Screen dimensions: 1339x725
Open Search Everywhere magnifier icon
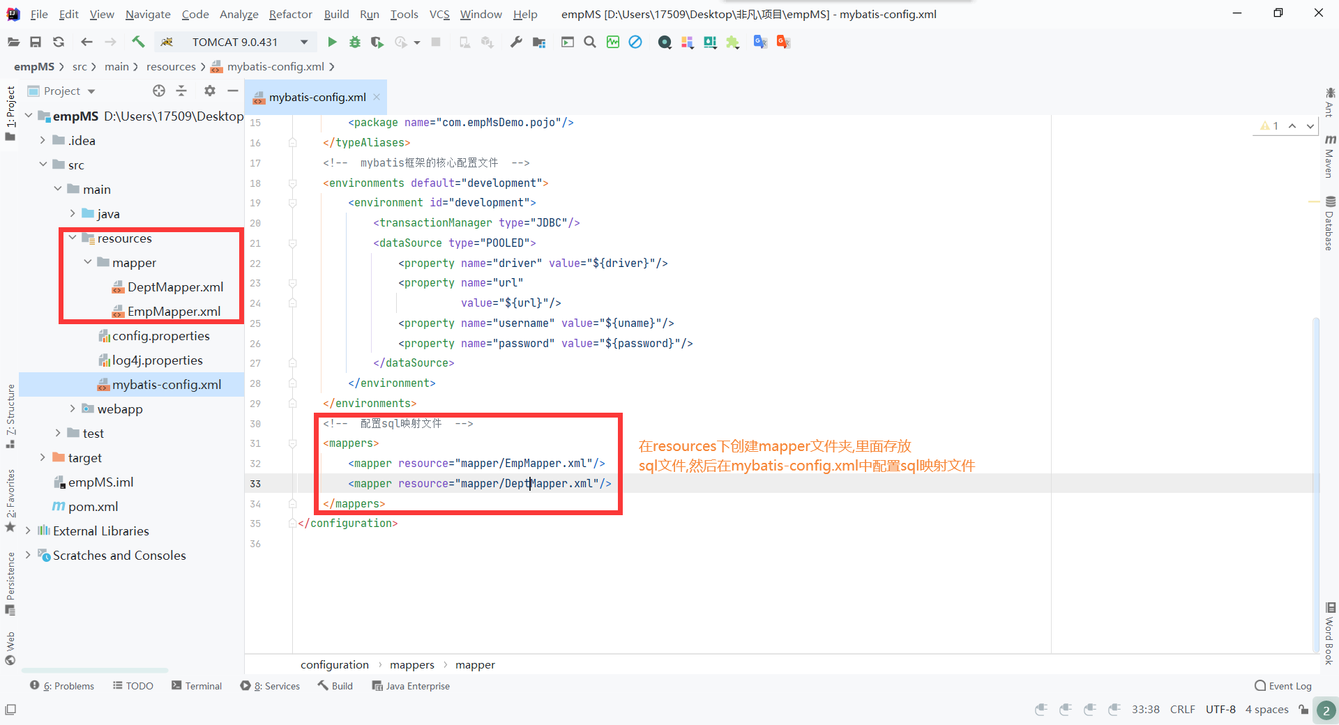tap(590, 42)
